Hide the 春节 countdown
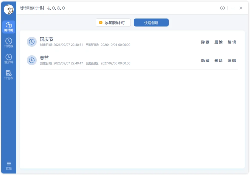The image size is (250, 175). pos(205,60)
